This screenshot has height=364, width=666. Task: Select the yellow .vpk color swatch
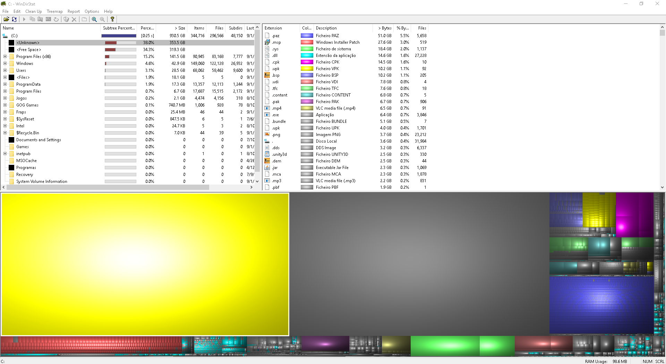pos(307,69)
